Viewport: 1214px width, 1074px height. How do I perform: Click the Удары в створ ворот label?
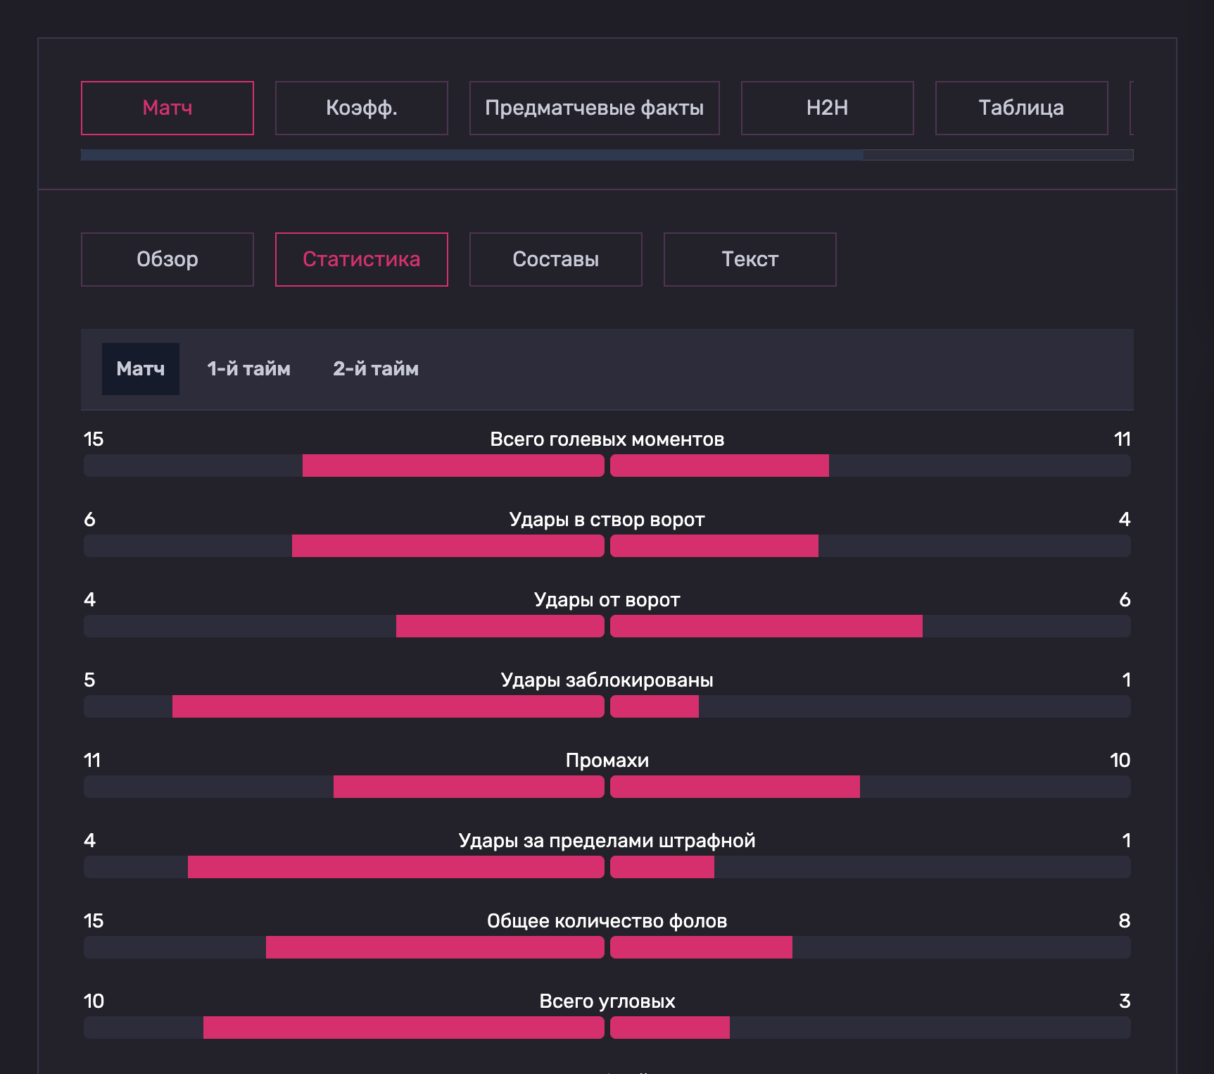tap(607, 520)
